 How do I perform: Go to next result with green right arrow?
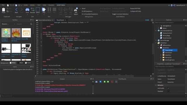point(108,82)
